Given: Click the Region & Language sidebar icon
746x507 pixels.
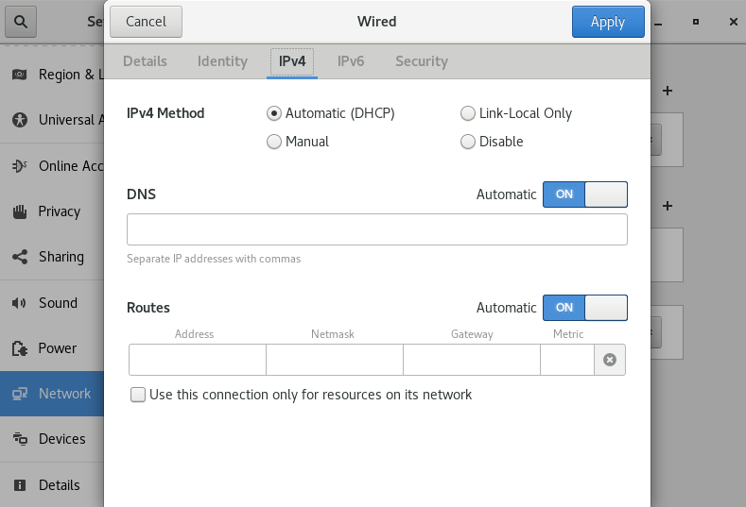Looking at the screenshot, I should click(20, 75).
